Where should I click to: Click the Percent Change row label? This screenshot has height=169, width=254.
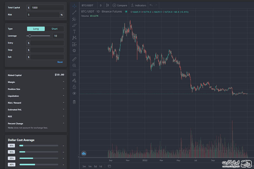tap(15, 124)
